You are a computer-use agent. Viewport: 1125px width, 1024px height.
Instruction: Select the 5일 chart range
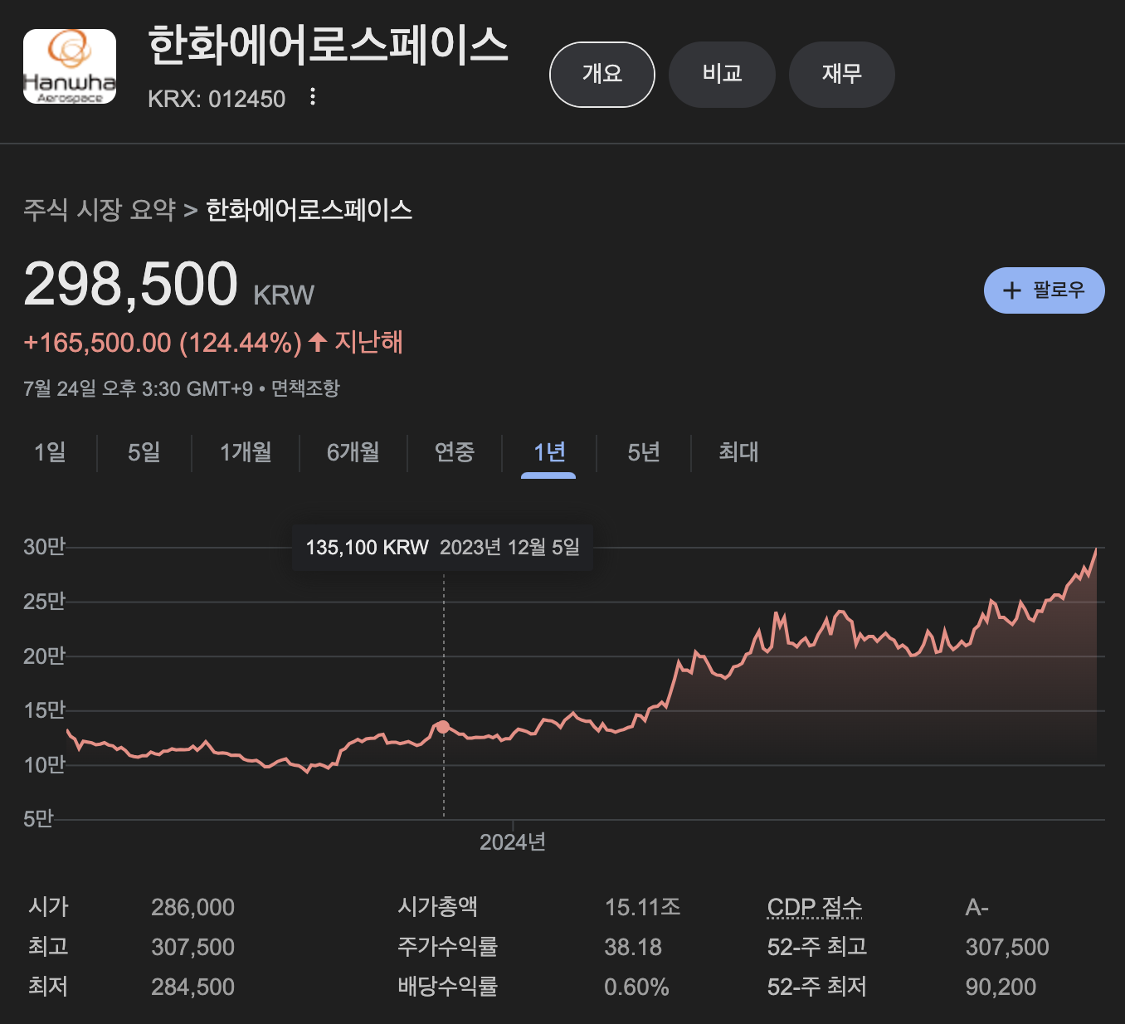(144, 452)
